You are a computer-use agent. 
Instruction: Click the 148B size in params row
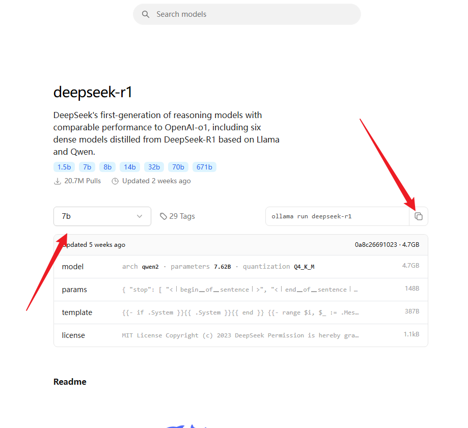click(x=412, y=289)
